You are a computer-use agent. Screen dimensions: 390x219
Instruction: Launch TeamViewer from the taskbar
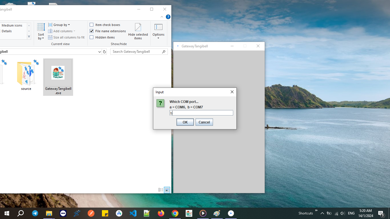pos(63,213)
